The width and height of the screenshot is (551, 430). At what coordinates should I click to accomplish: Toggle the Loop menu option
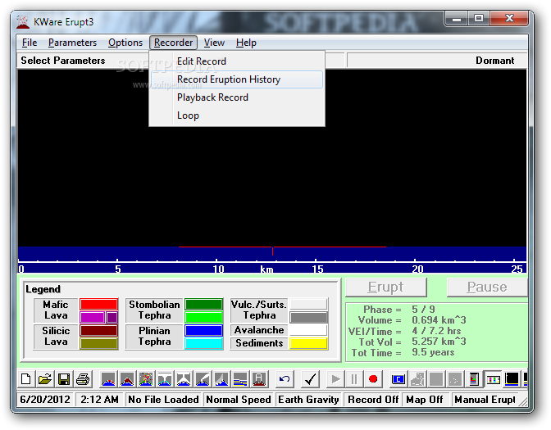(x=236, y=115)
